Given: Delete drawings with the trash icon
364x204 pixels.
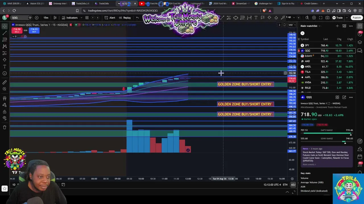Looking at the screenshot, I should click(x=5, y=127).
